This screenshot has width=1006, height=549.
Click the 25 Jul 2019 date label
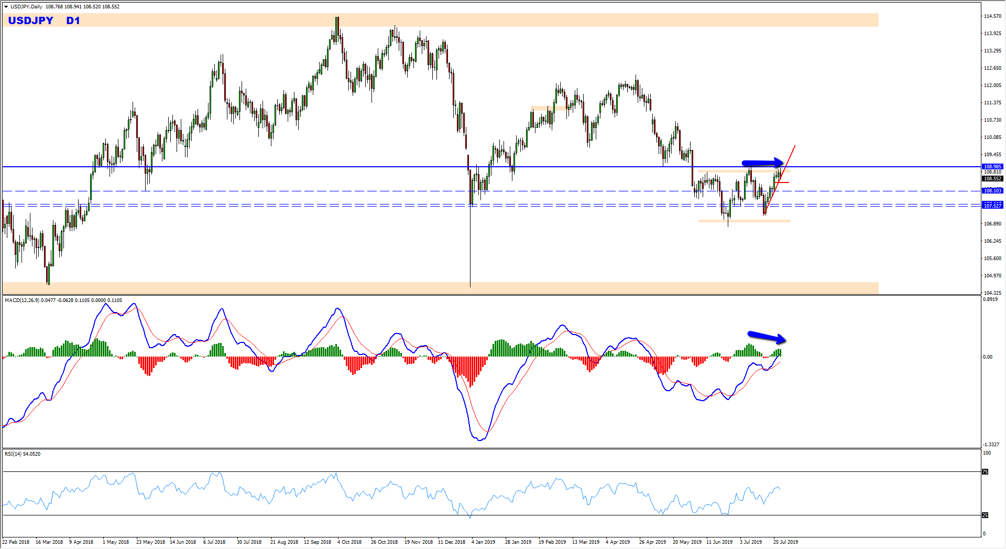pyautogui.click(x=785, y=542)
